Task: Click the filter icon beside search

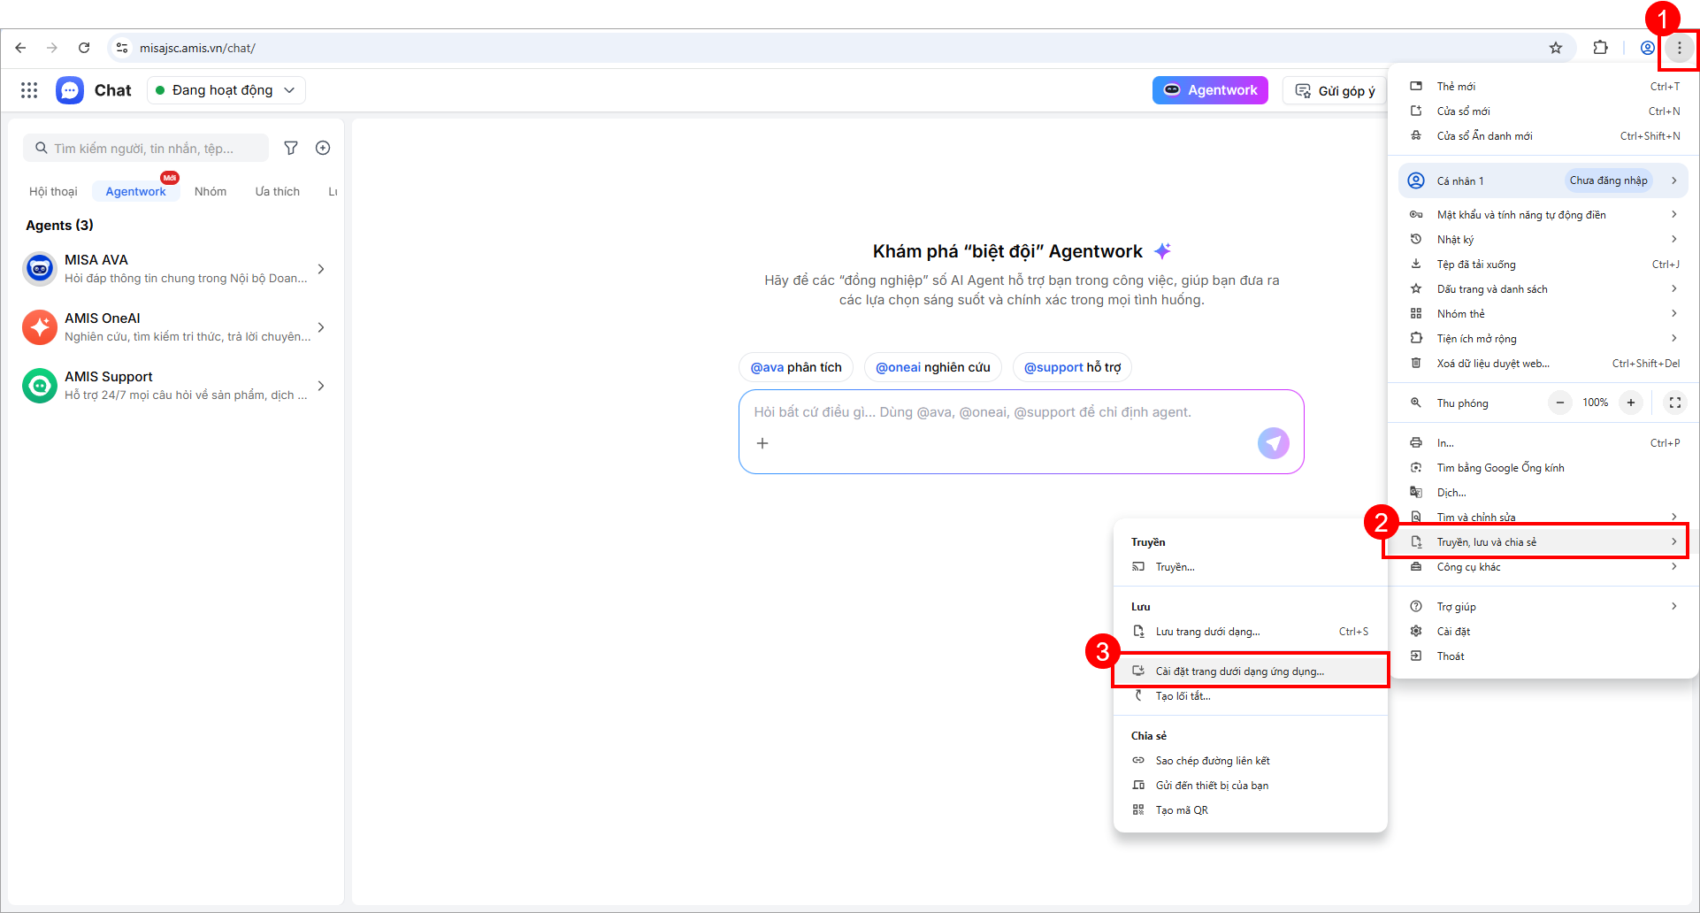Action: [x=291, y=148]
